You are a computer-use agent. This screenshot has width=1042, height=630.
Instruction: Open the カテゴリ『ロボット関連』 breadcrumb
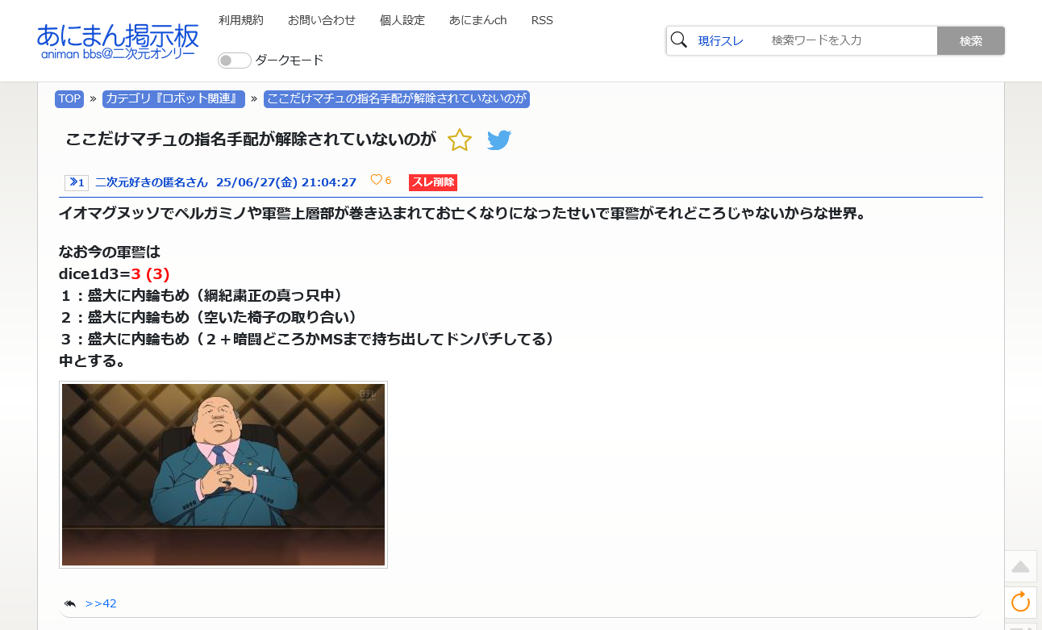click(x=173, y=99)
